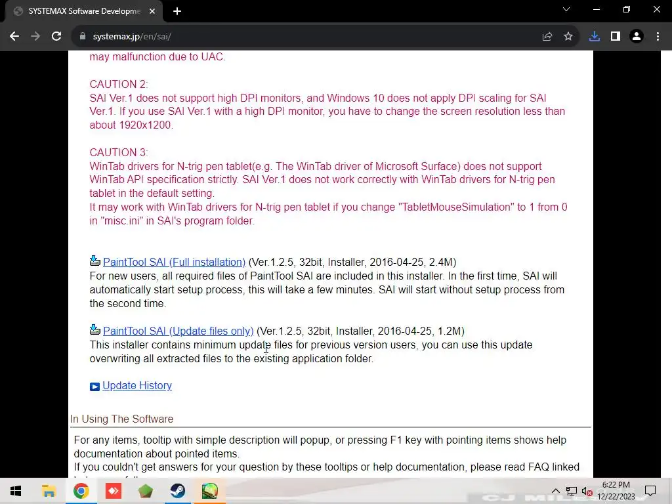Screen dimensions: 672x504
Task: Open the green gem taskbar app
Action: tap(146, 491)
